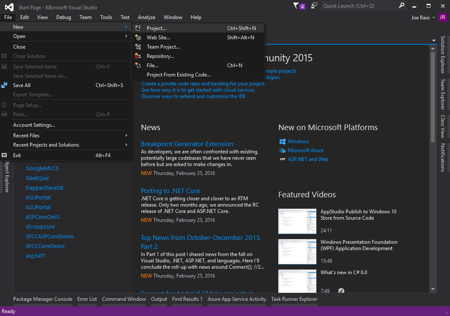The image size is (450, 316).
Task: Open the Joe Raio account dropdown
Action: [x=434, y=17]
